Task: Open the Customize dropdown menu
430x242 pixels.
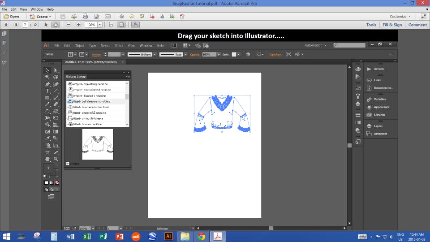Action: pyautogui.click(x=400, y=17)
